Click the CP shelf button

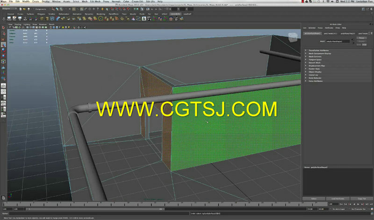click(x=36, y=18)
